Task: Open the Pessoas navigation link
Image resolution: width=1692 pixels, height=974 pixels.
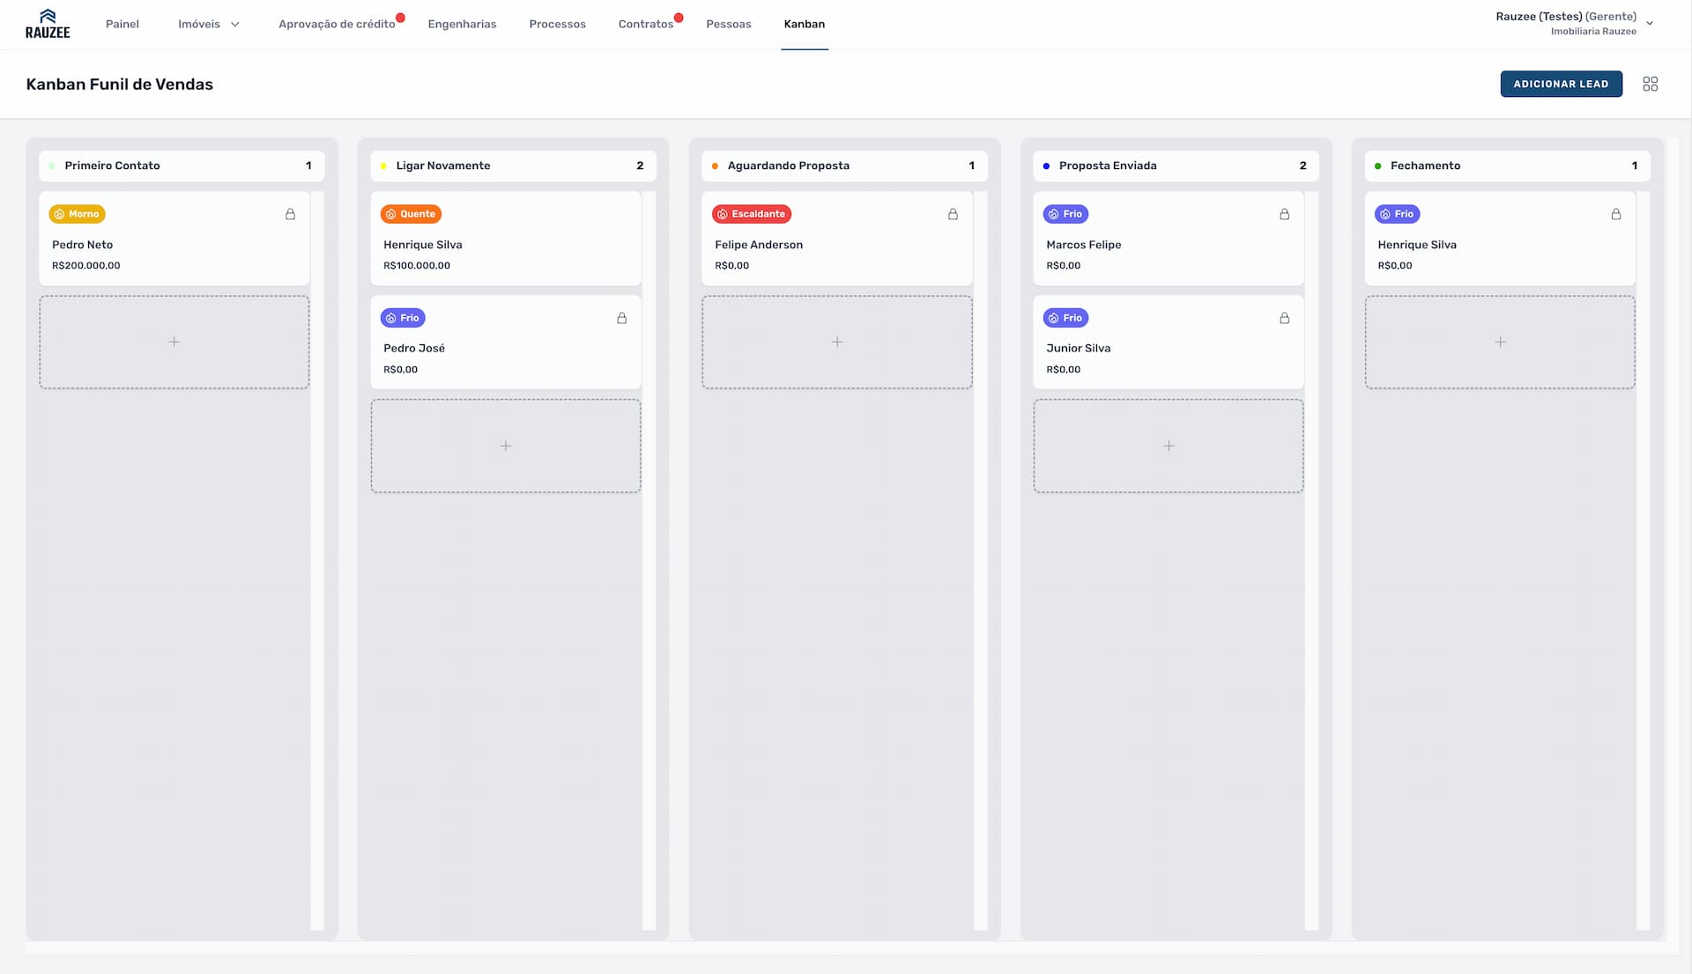Action: tap(728, 24)
